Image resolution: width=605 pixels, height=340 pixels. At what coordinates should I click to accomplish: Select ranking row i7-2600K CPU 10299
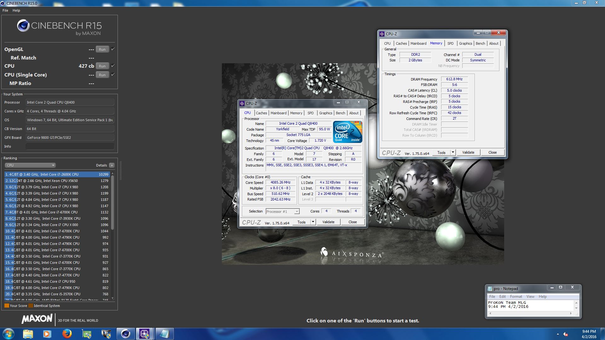coord(57,174)
